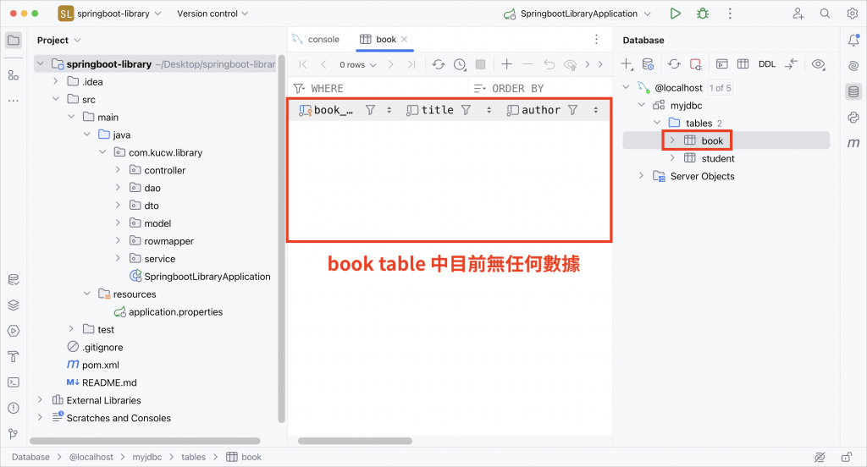This screenshot has height=467, width=867.
Task: Open a query console from the Database toolbar
Action: click(x=721, y=64)
